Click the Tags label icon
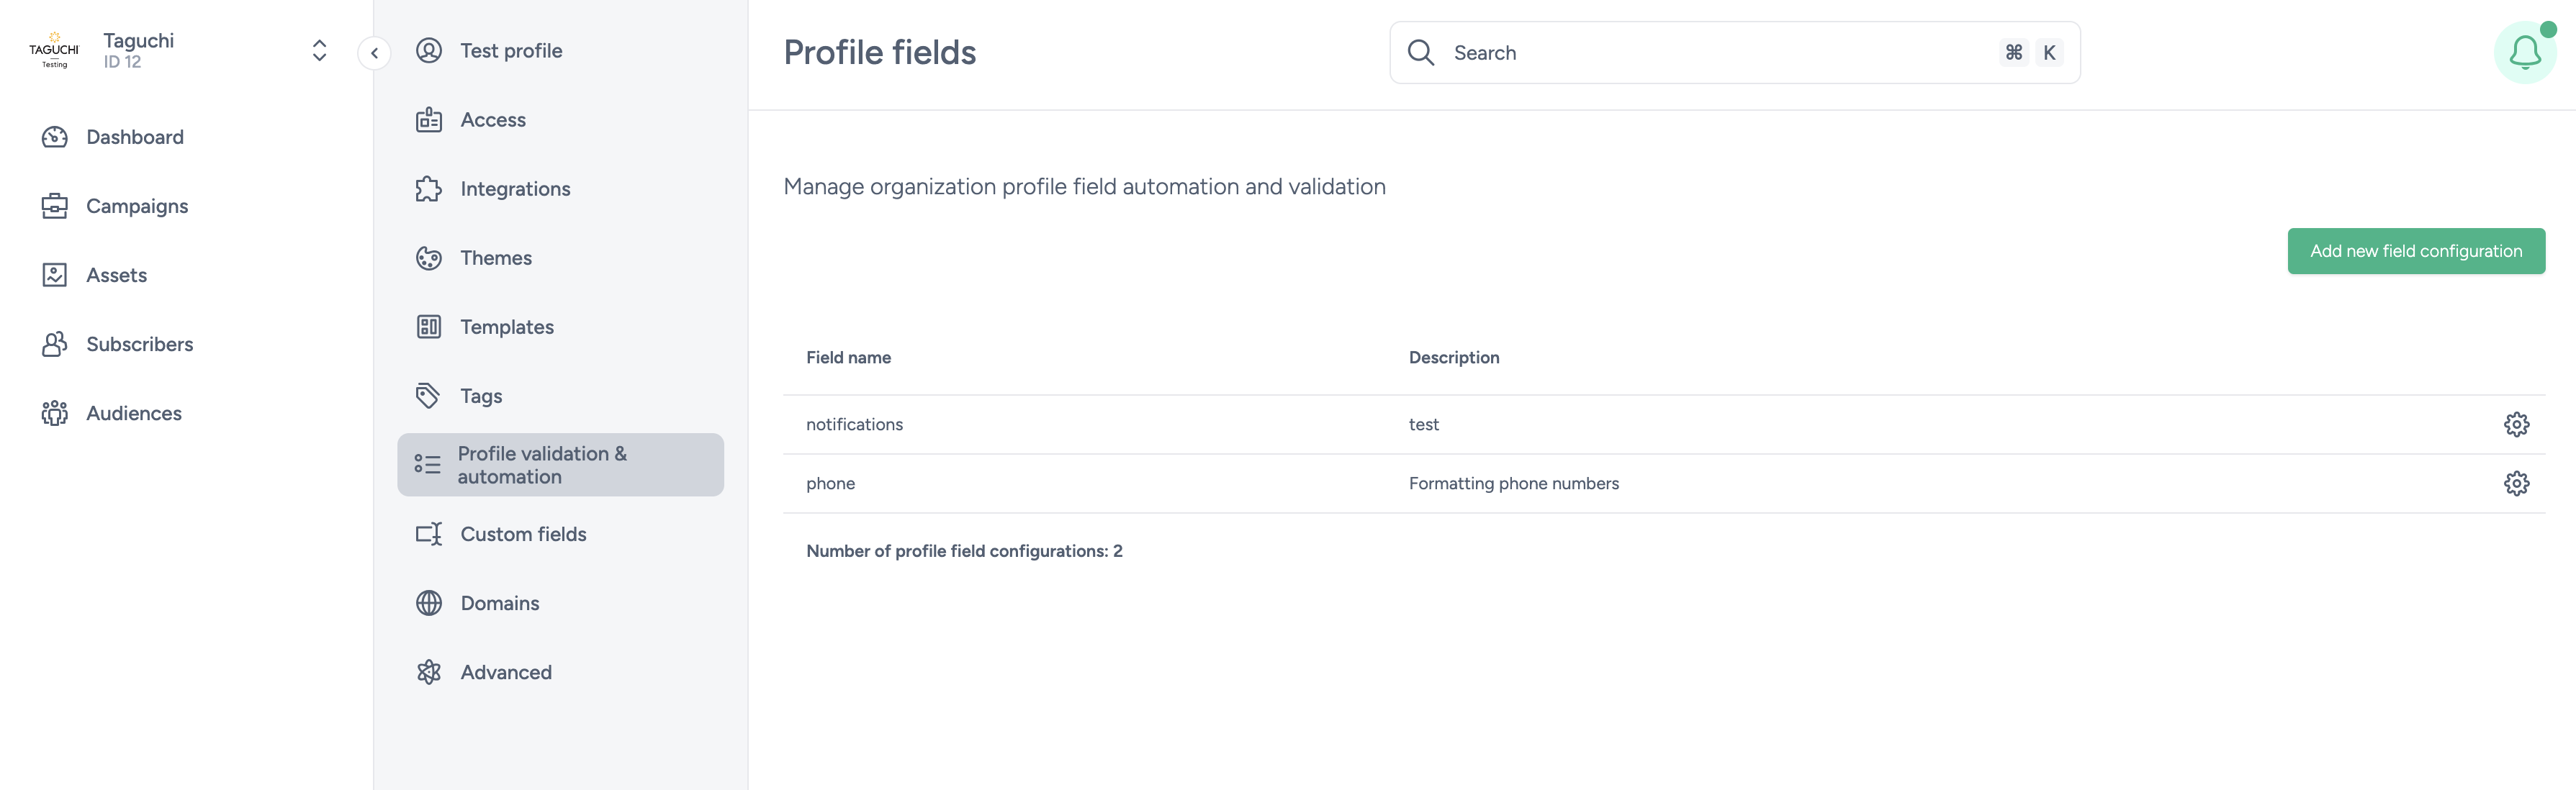 point(429,396)
